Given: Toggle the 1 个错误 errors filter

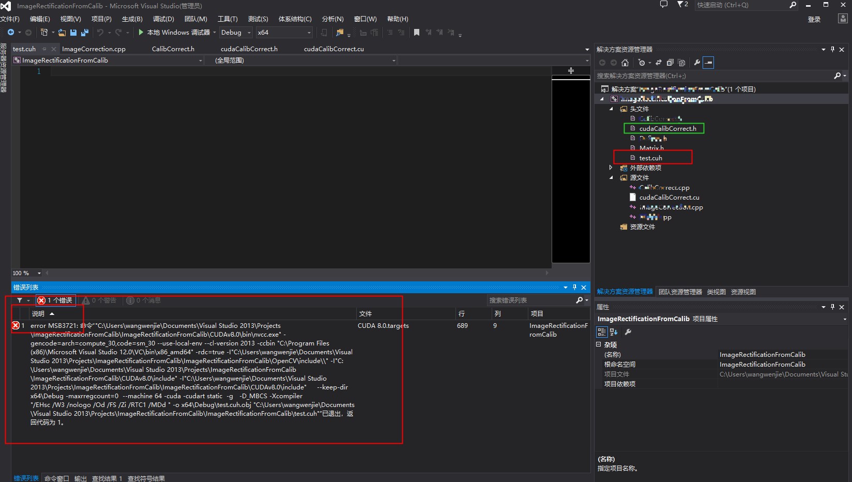Looking at the screenshot, I should pyautogui.click(x=55, y=300).
